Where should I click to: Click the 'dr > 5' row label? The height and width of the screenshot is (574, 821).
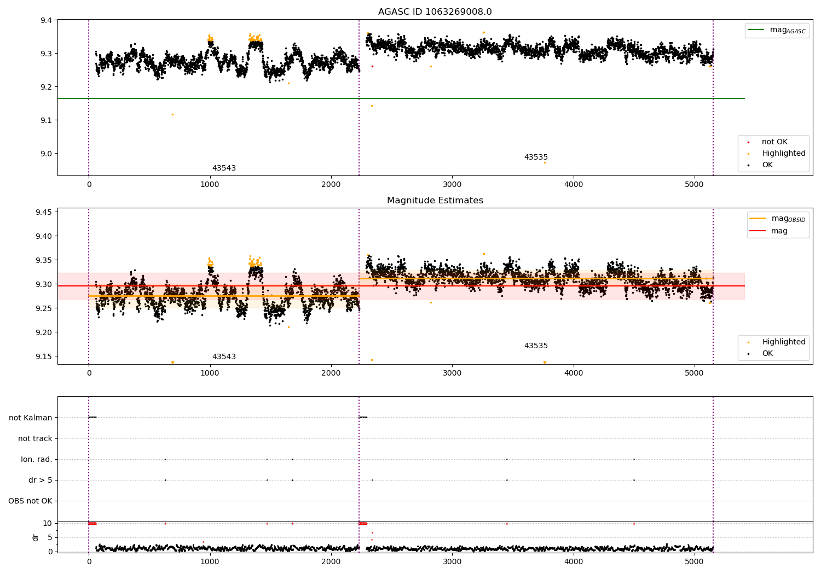[41, 481]
